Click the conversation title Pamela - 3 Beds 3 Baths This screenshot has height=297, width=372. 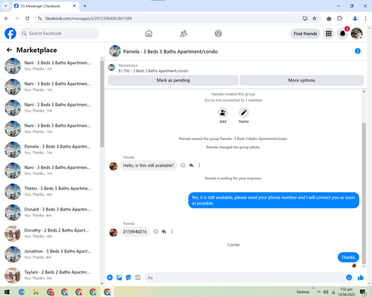(170, 51)
